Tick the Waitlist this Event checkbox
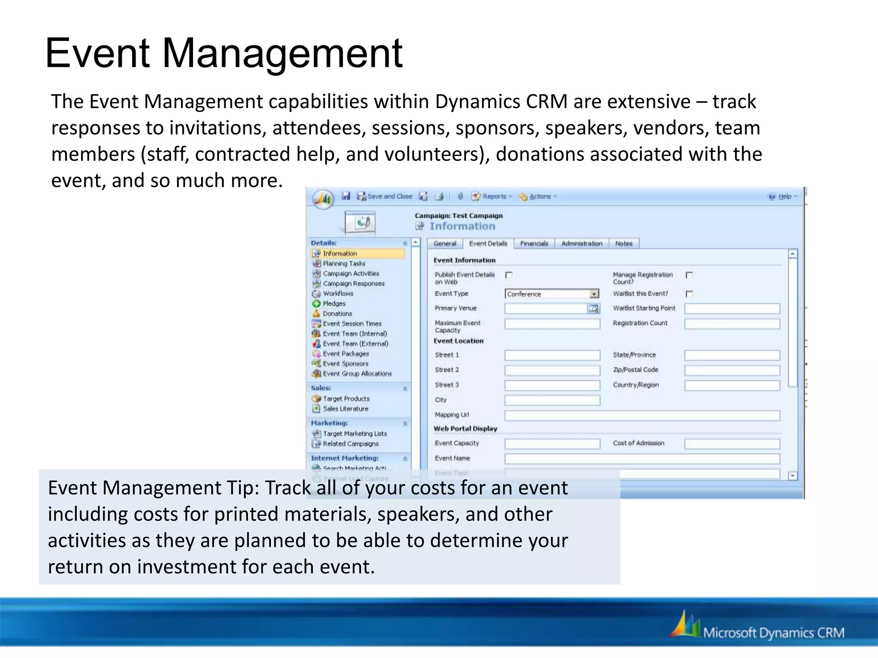The image size is (878, 658). click(x=689, y=294)
